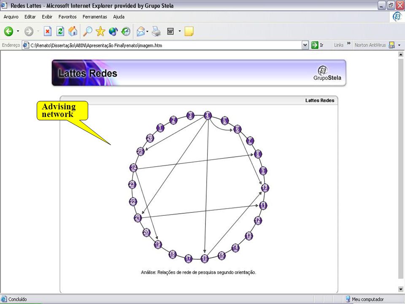
Task: Open the Search magnifier tool
Action: coord(88,31)
